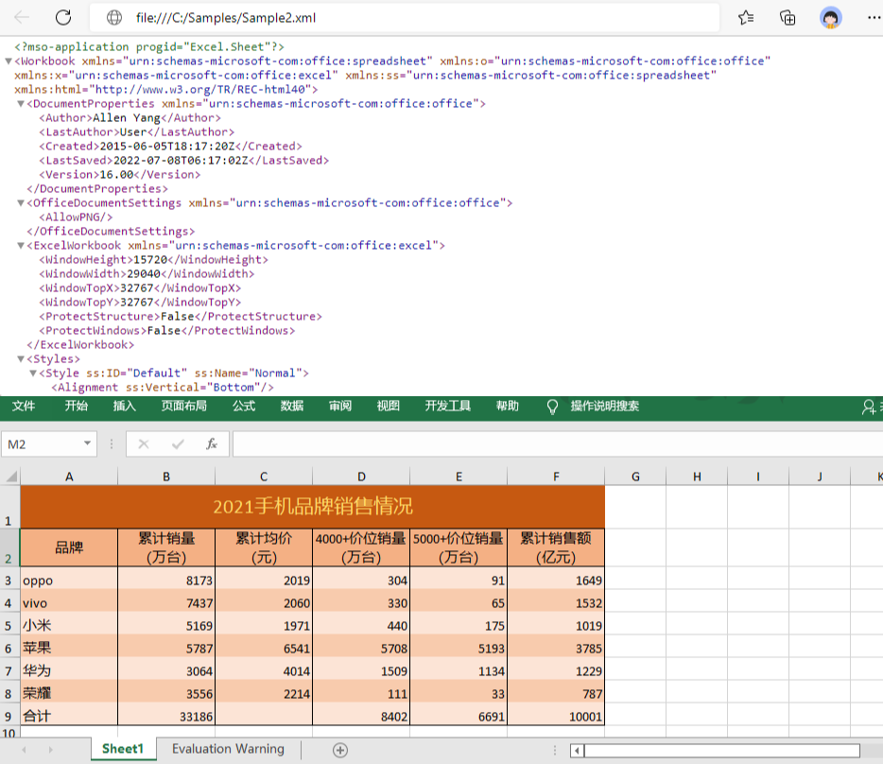
Task: Select the value 8173 cell
Action: point(166,581)
